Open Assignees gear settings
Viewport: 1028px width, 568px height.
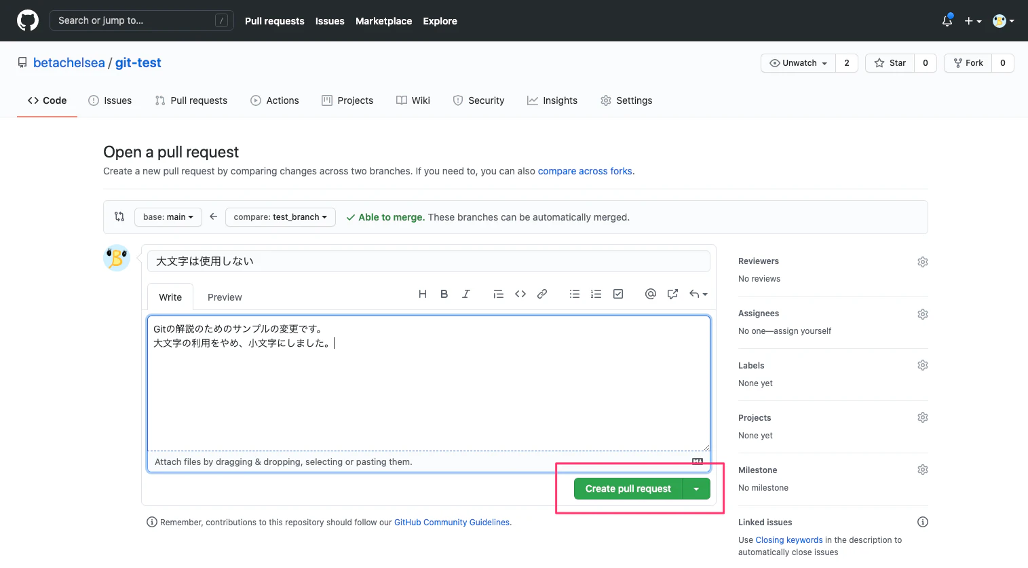tap(923, 314)
